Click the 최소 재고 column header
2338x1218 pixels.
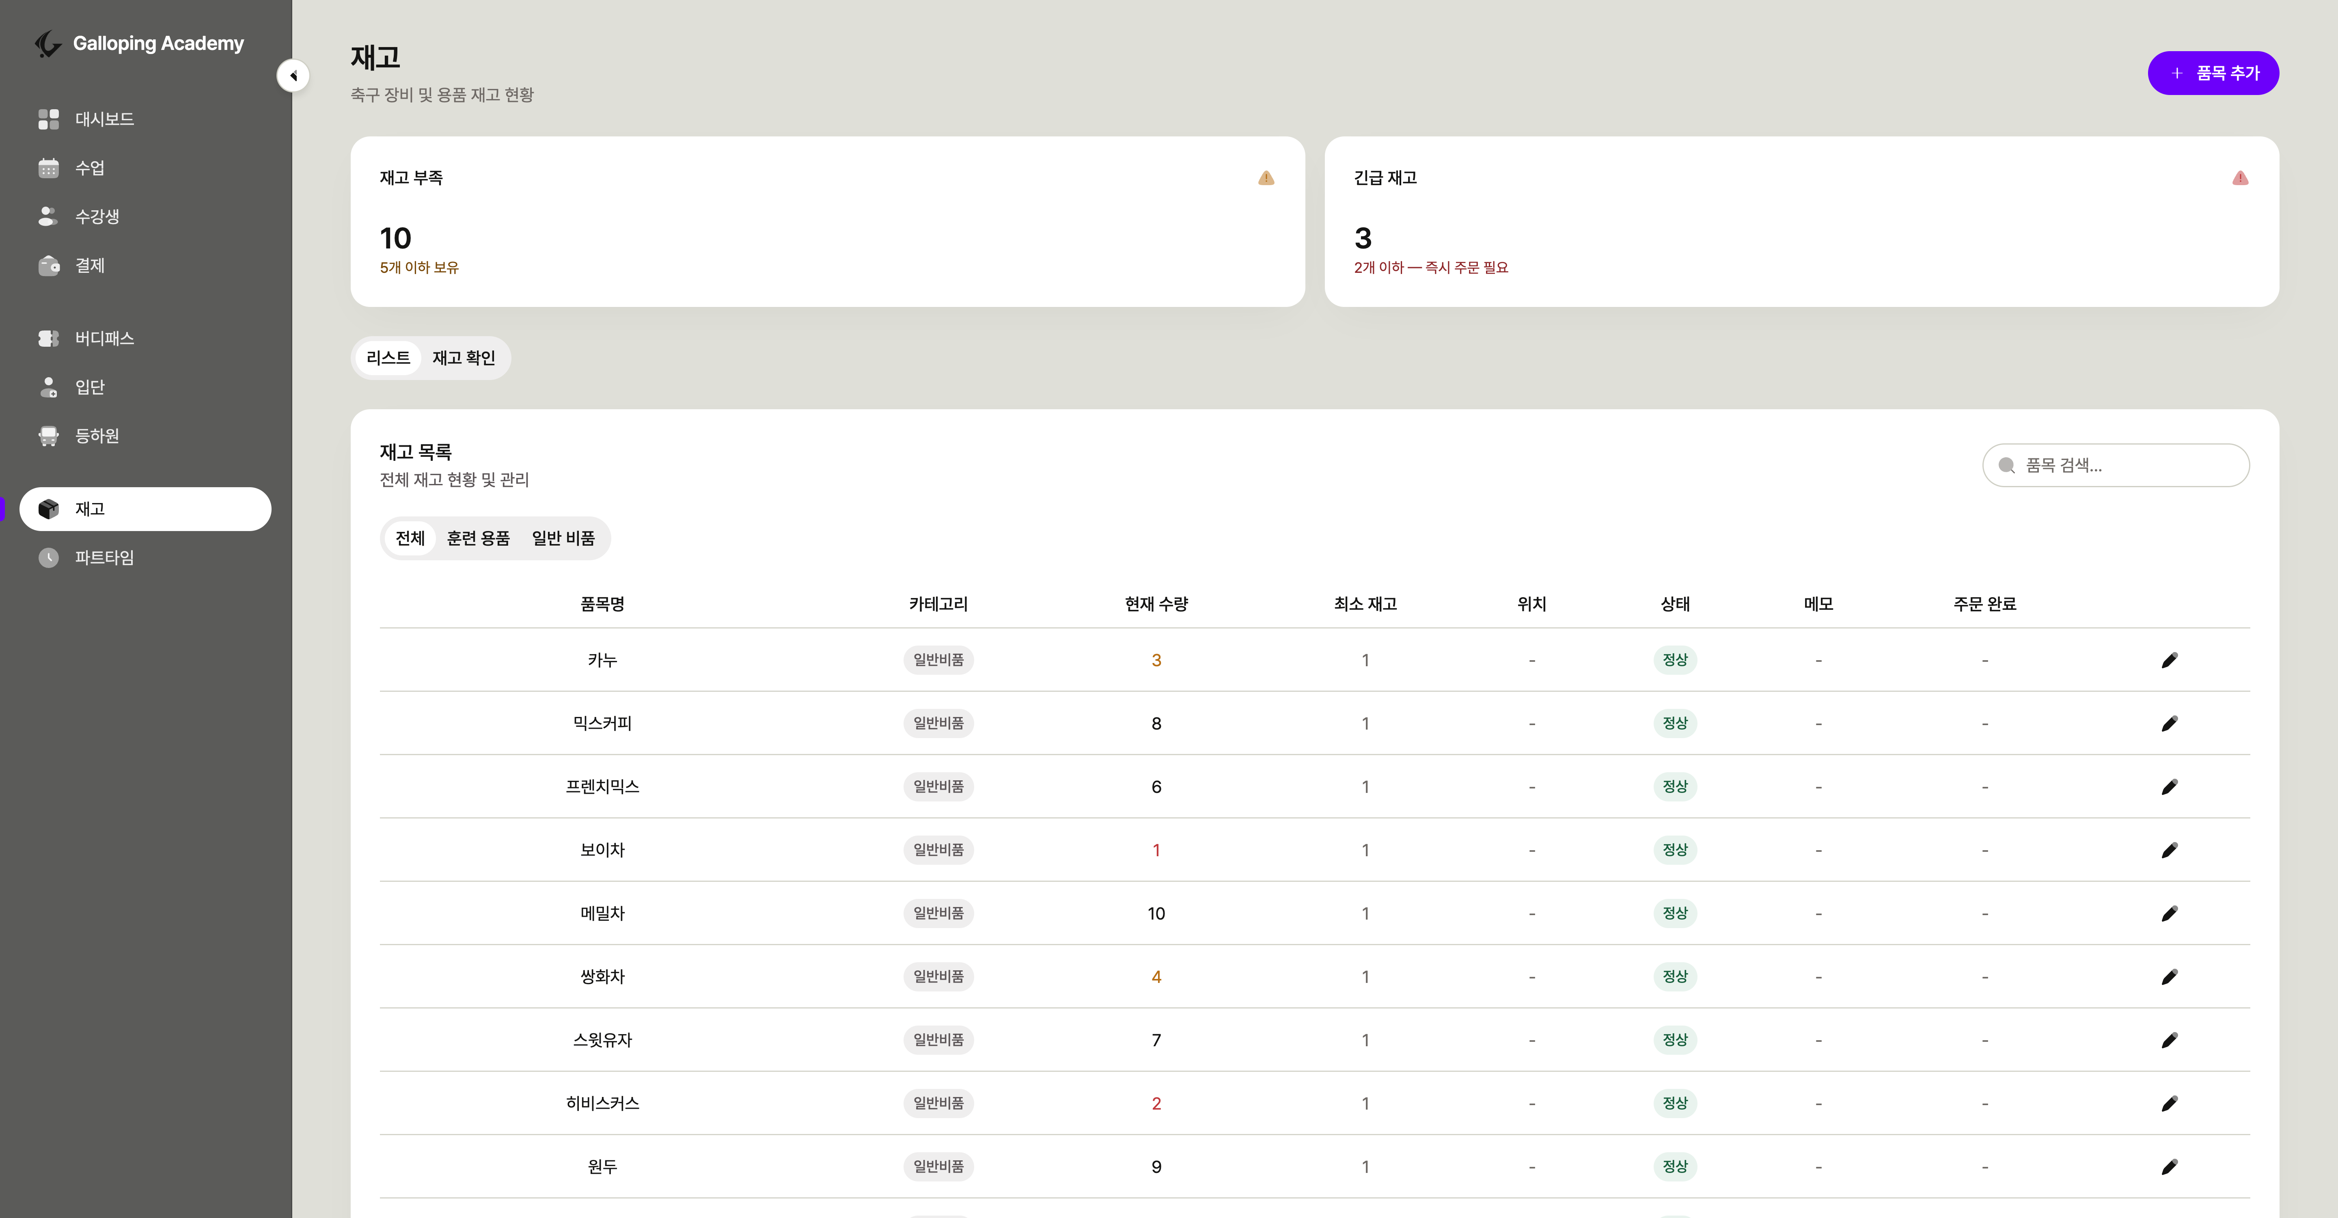(1365, 604)
